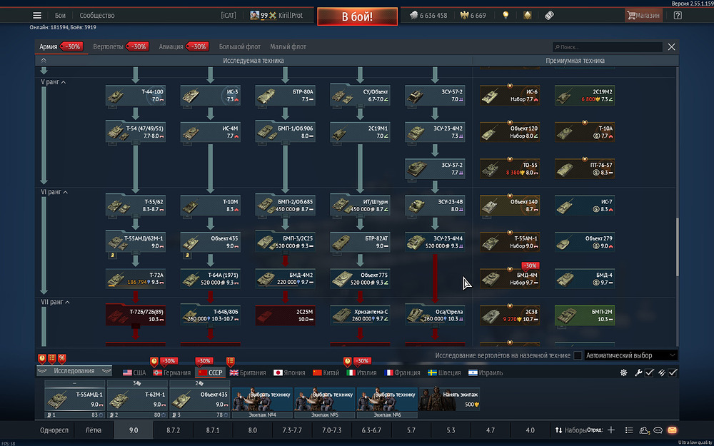This screenshot has width=714, height=446.
Task: Toggle helicopter research on ground vehicles checkbox
Action: click(578, 355)
